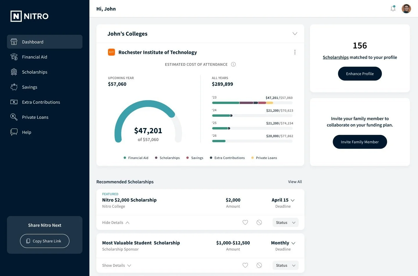
Task: Click the Hi, John greeting
Action: click(x=106, y=9)
